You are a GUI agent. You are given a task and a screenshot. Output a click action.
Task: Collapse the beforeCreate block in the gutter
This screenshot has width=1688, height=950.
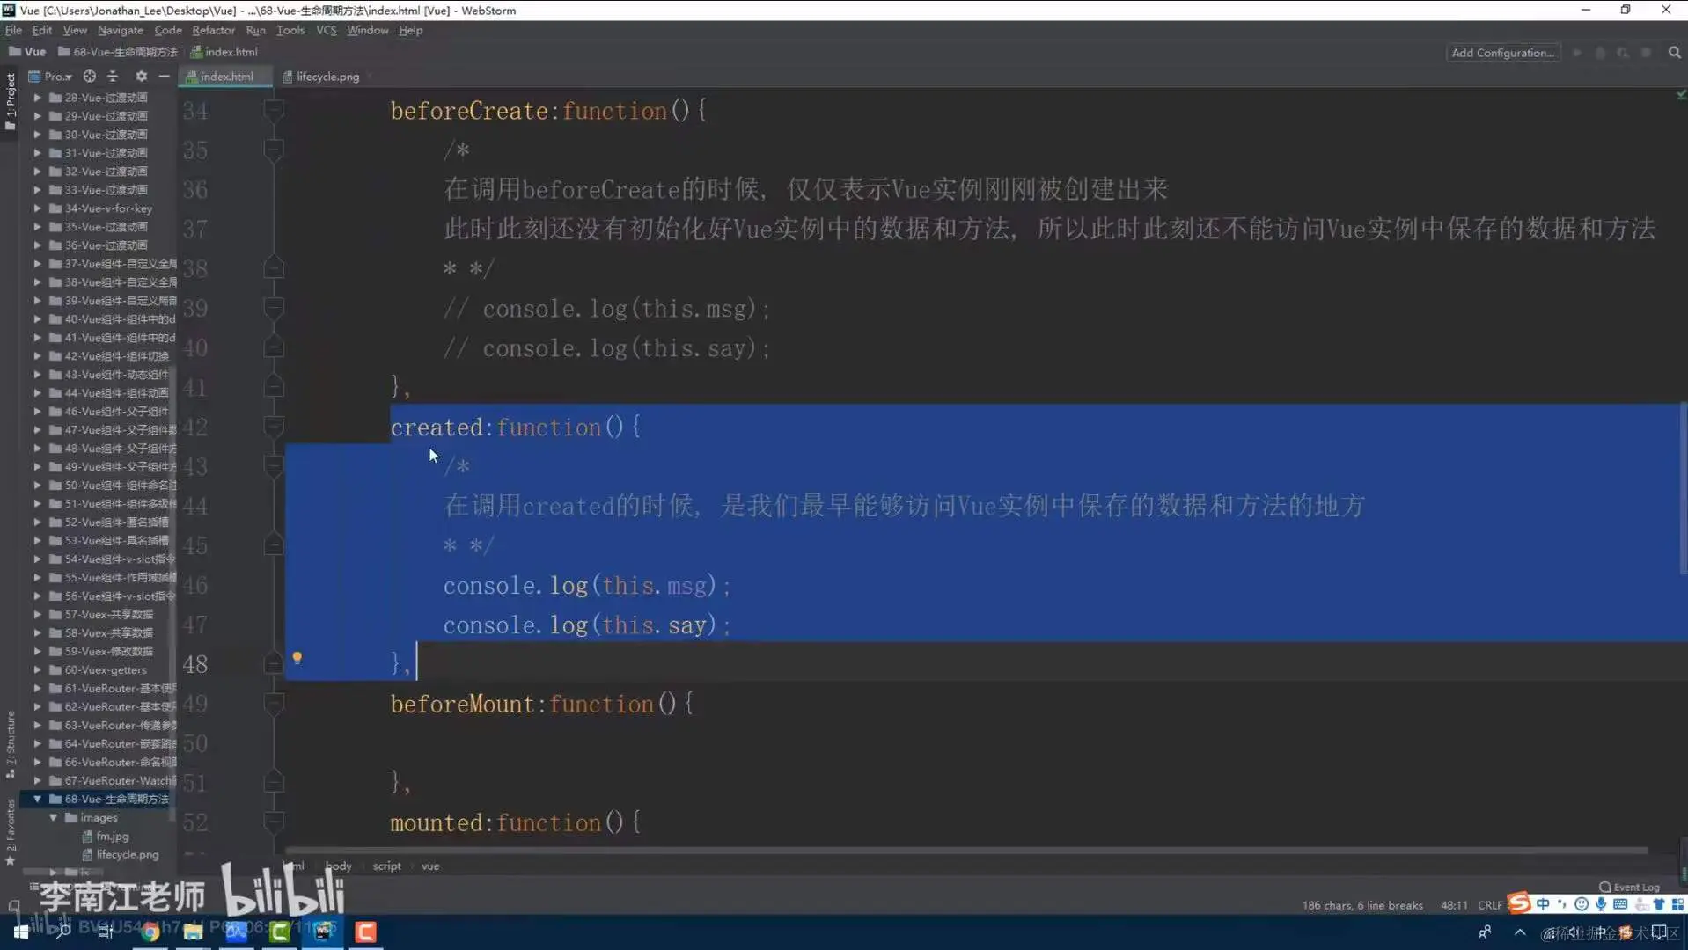(274, 111)
